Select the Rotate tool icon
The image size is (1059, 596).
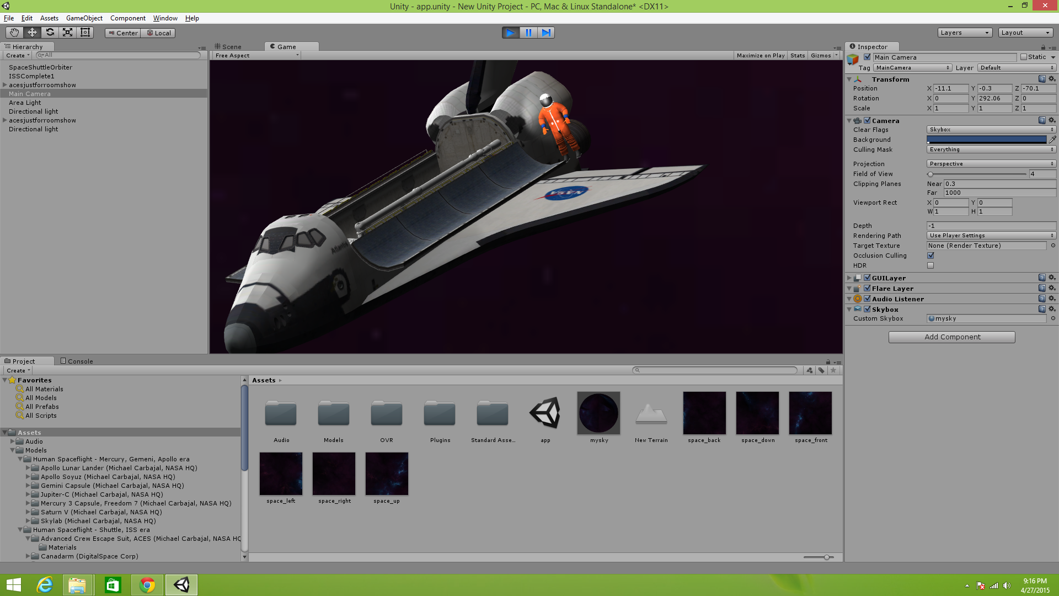[50, 33]
